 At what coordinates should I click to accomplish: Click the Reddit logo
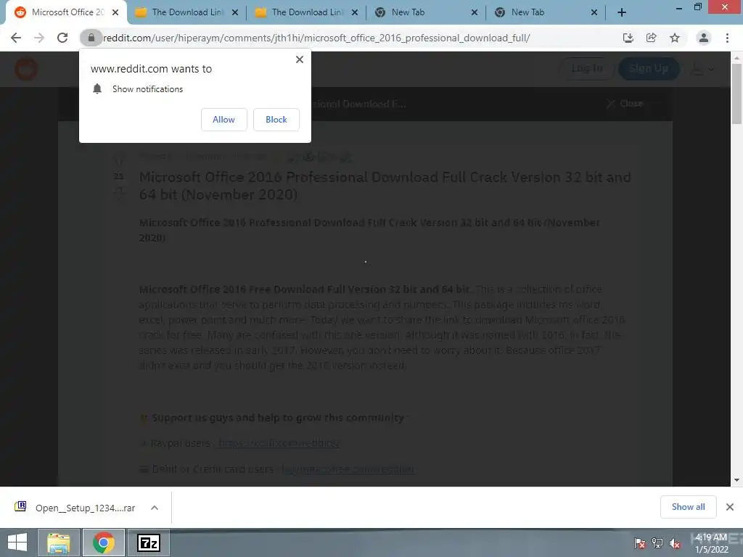pos(26,69)
